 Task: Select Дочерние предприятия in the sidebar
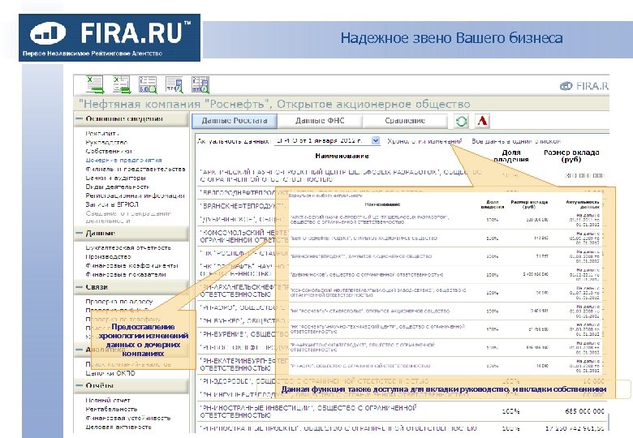coord(123,160)
